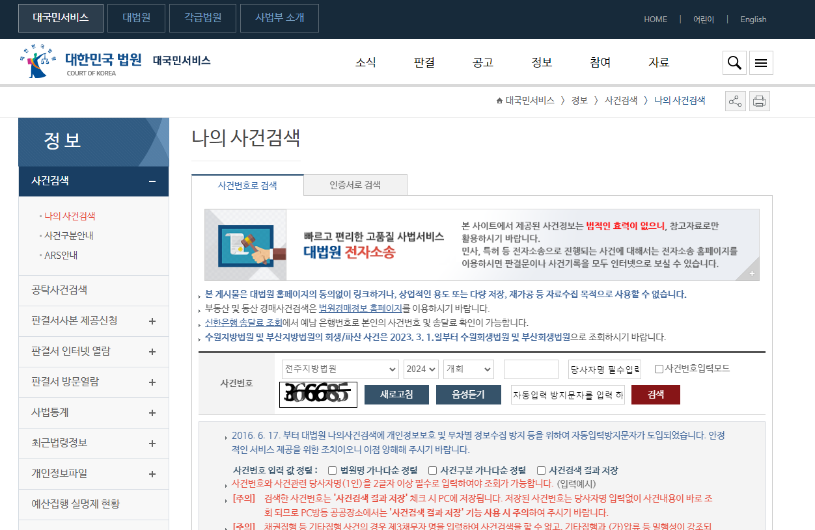Click the 음성듣기 audio captcha button
This screenshot has width=815, height=530.
[469, 395]
